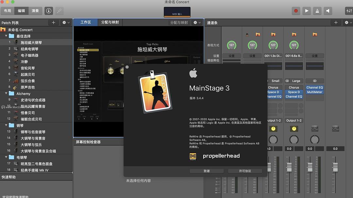Screen dimensions: 353x198
Task: Open the 001 6.6s B... setting slot
Action: click(x=294, y=56)
